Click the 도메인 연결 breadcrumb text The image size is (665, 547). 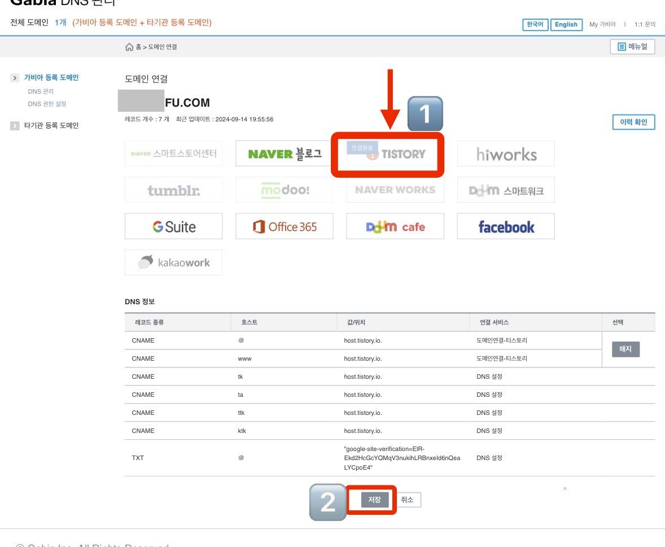tap(163, 47)
